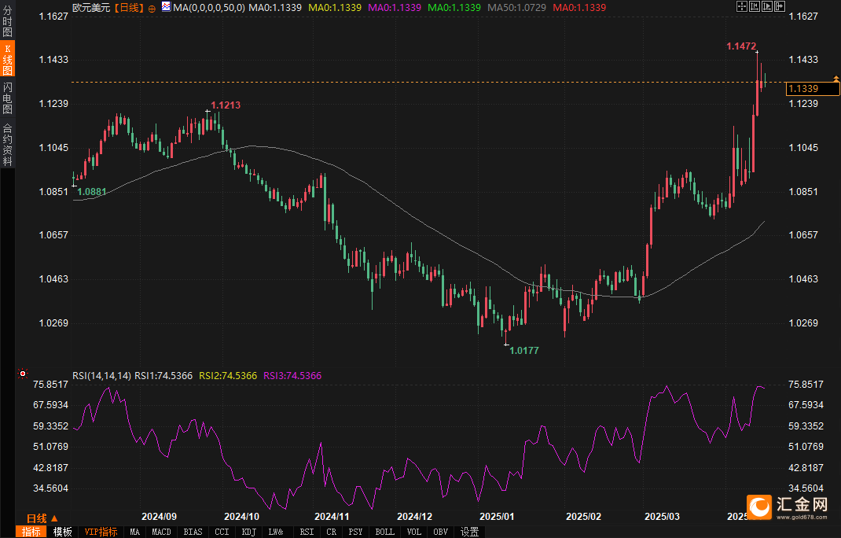
Task: Click the exit-arrow chart icon at top right
Action: [780, 6]
